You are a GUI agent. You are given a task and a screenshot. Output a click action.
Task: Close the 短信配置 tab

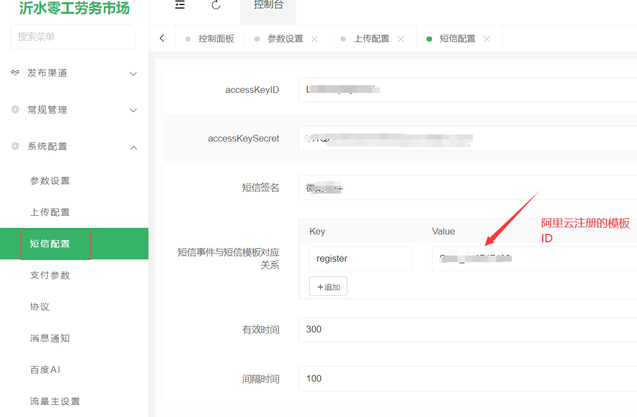487,39
